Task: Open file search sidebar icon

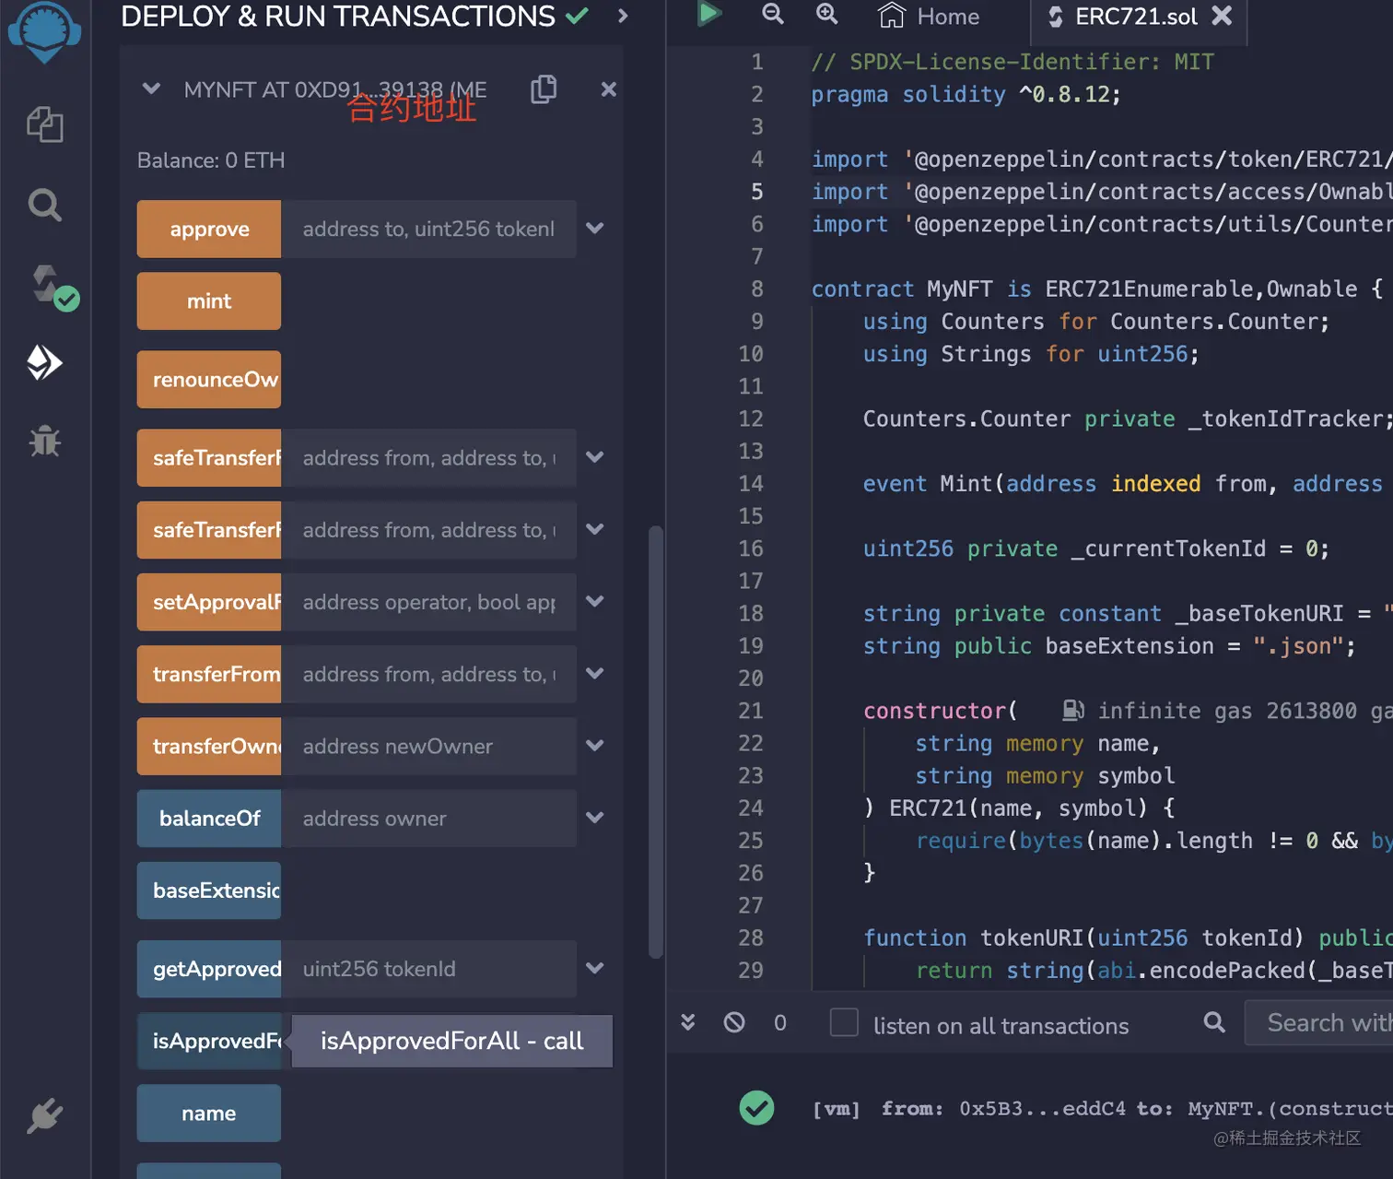Action: coord(44,205)
